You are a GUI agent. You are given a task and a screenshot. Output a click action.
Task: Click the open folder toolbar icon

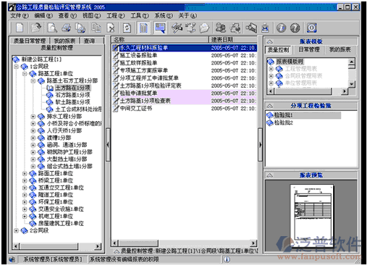tap(36, 28)
